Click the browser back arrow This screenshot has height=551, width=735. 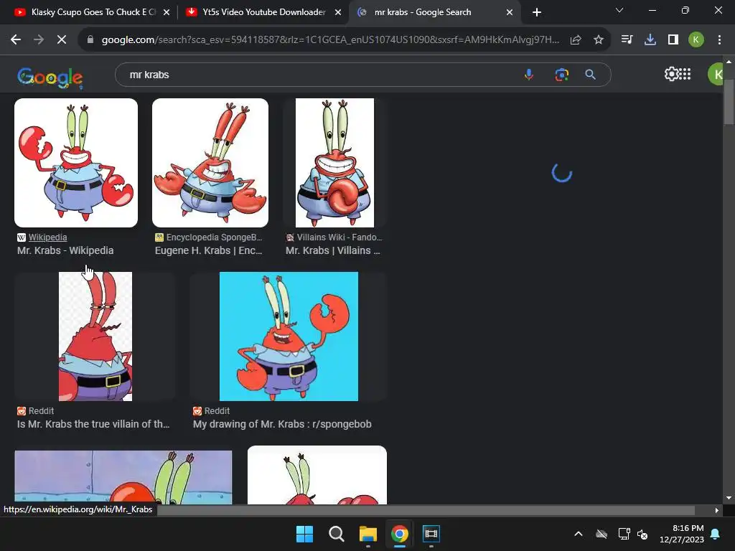(x=16, y=40)
